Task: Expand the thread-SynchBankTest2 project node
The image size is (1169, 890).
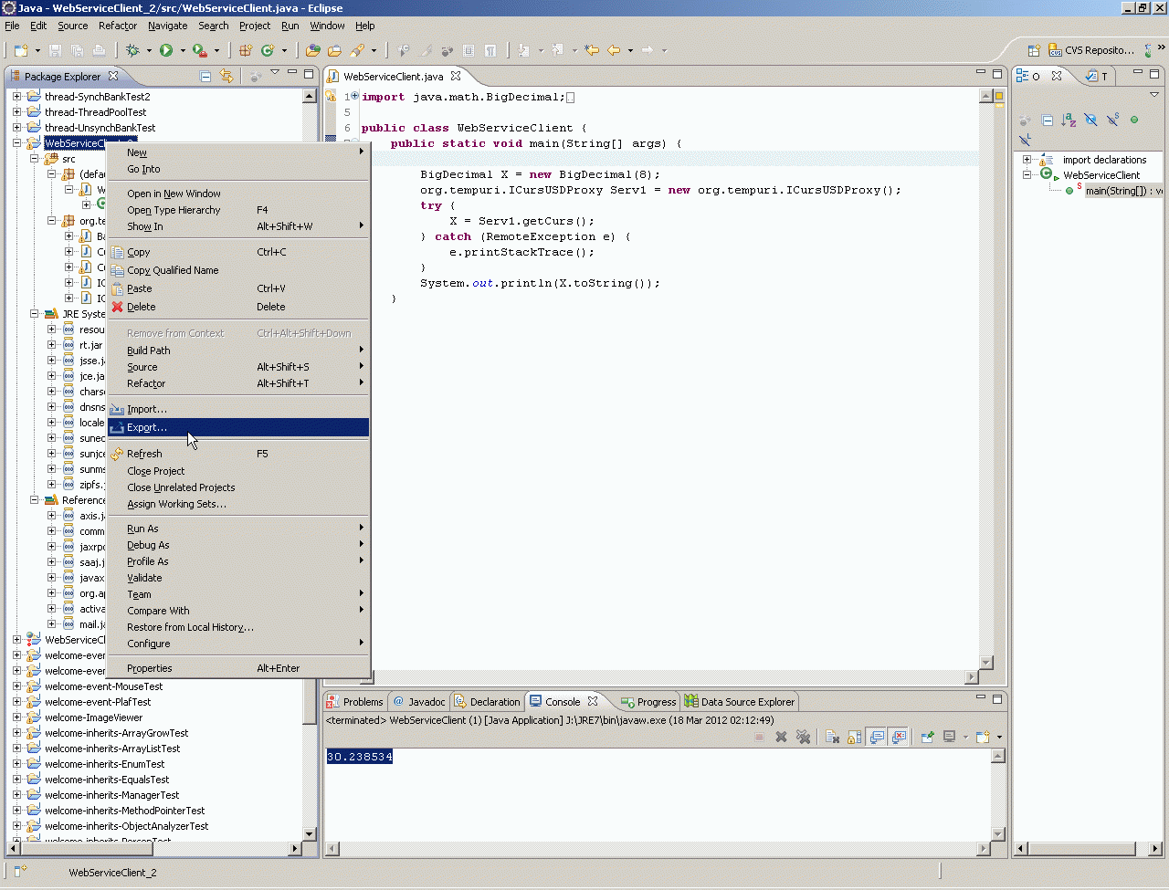Action: click(x=16, y=97)
